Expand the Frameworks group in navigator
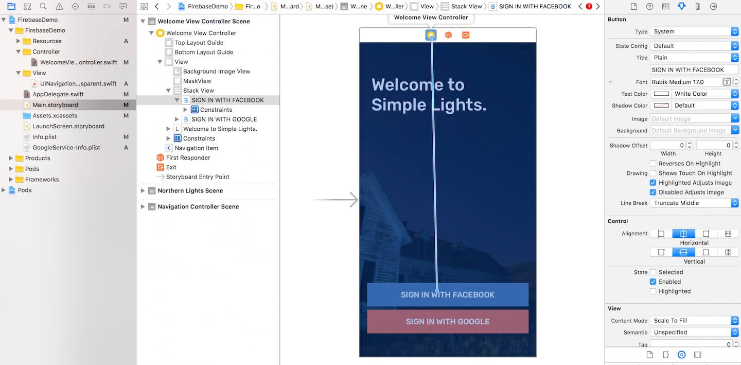Image resolution: width=741 pixels, height=365 pixels. click(x=11, y=180)
